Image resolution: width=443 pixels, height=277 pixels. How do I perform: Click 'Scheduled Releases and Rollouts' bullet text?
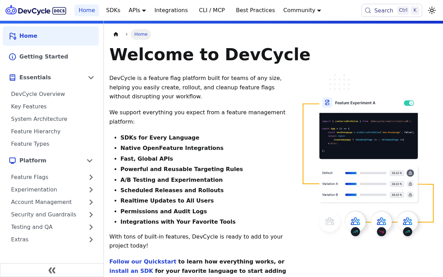pyautogui.click(x=172, y=190)
